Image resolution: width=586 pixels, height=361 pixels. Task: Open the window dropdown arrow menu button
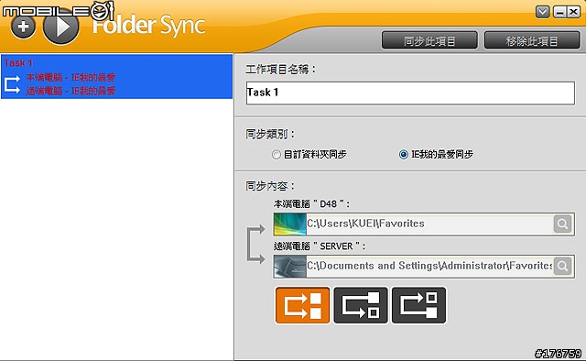[x=542, y=12]
